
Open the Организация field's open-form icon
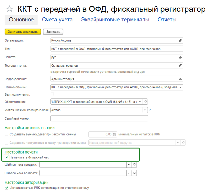pyautogui.click(x=181, y=41)
